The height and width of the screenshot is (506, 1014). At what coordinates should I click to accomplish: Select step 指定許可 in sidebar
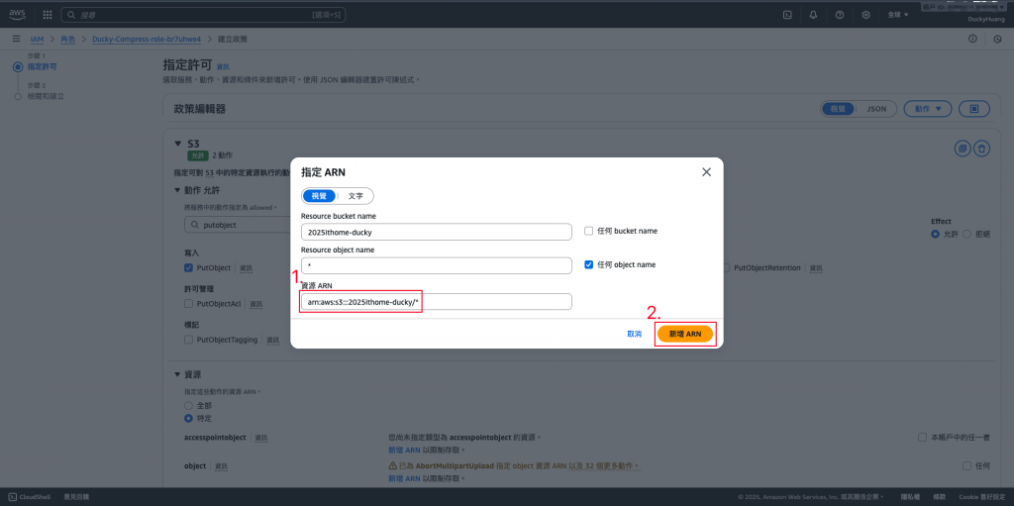42,66
